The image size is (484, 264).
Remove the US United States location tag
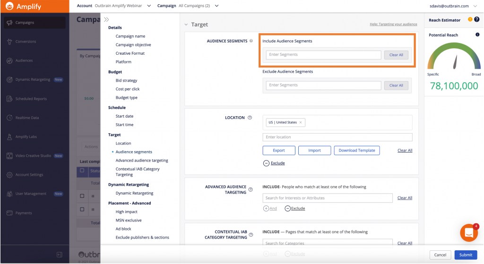pyautogui.click(x=300, y=122)
